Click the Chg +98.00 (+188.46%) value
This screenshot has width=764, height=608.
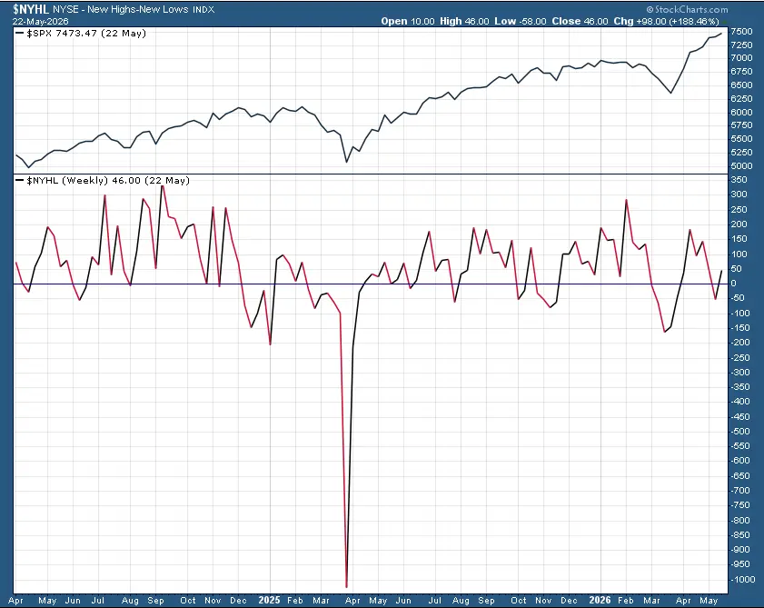pyautogui.click(x=666, y=22)
